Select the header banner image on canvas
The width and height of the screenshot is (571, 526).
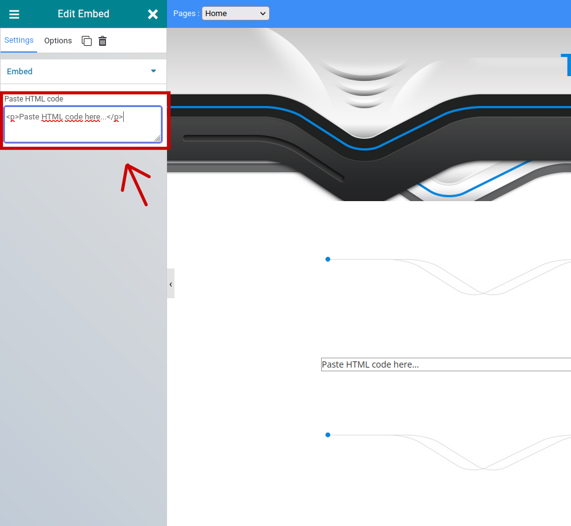pyautogui.click(x=371, y=114)
